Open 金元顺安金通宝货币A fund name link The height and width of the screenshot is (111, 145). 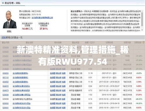coord(21,86)
